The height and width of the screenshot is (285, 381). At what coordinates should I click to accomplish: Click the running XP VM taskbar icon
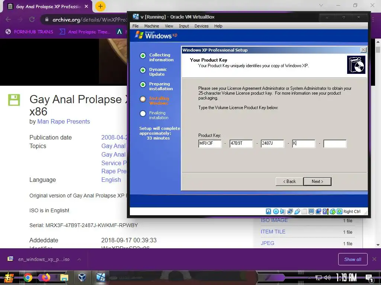[100, 278]
